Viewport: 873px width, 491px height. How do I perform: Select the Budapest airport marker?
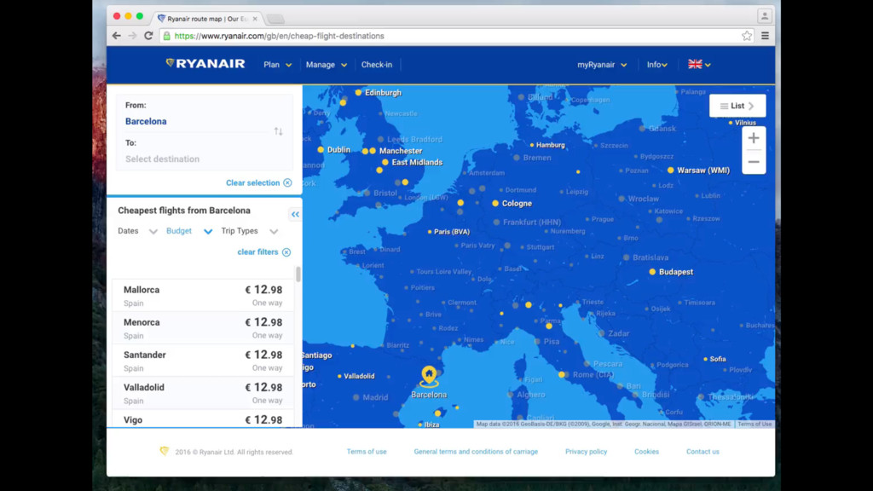[652, 272]
